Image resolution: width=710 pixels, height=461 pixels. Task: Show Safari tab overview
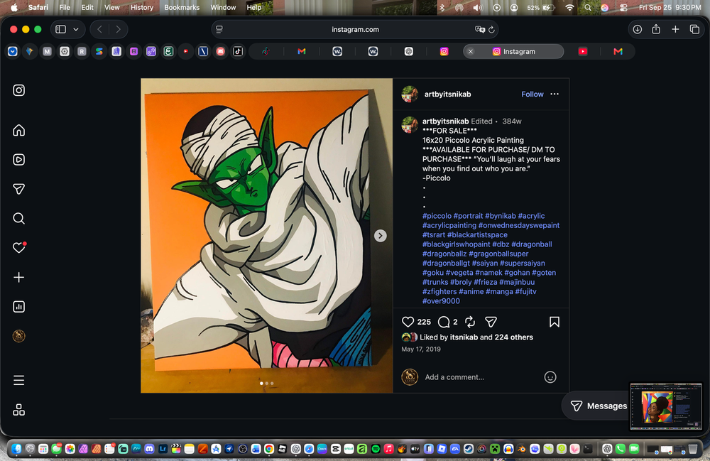point(694,29)
